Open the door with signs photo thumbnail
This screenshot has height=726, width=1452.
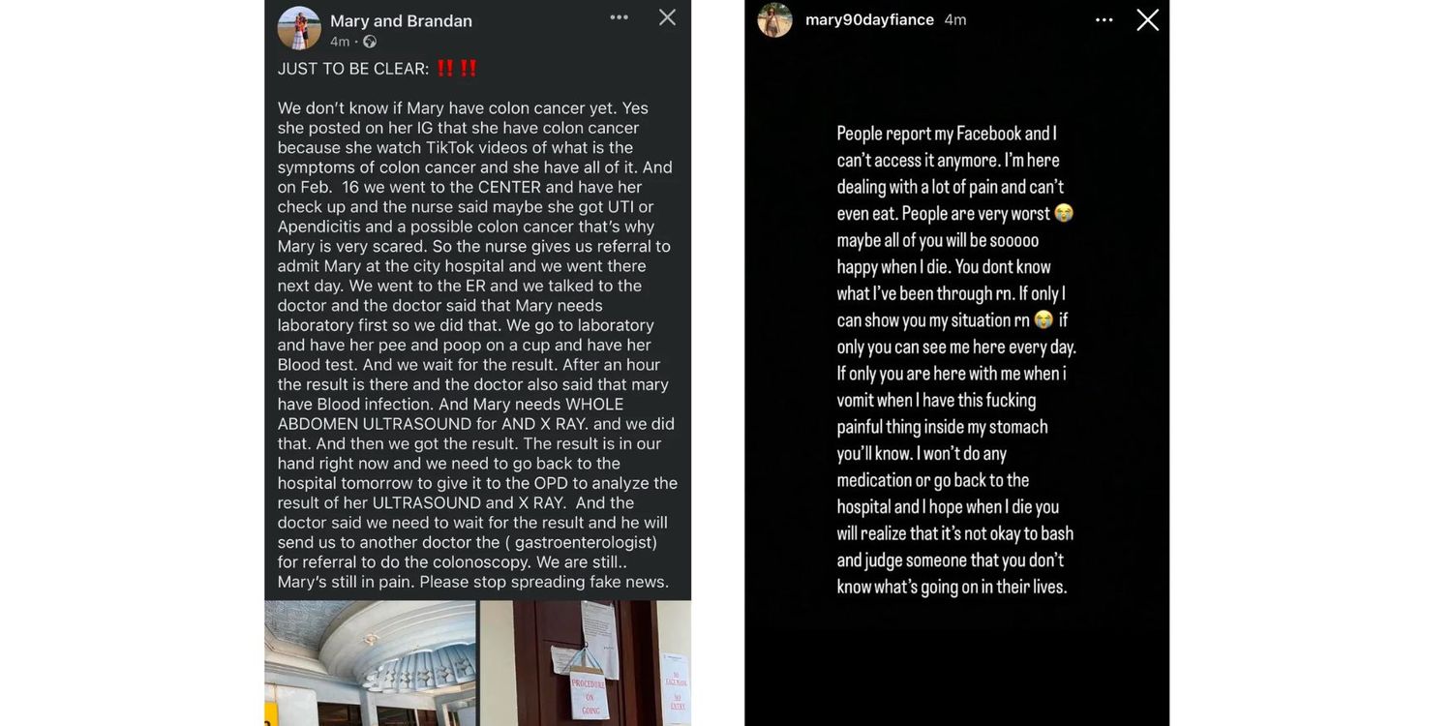click(x=586, y=663)
